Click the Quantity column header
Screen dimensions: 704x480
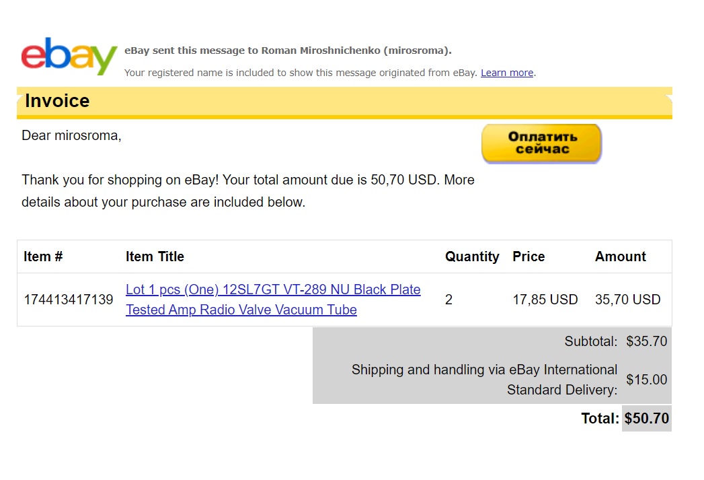[x=471, y=256]
